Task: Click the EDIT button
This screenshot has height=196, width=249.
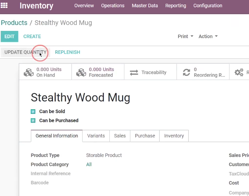Action: [9, 36]
